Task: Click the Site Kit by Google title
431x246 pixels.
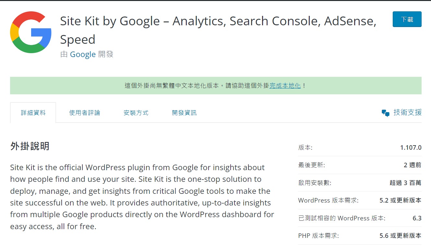Action: pos(218,30)
